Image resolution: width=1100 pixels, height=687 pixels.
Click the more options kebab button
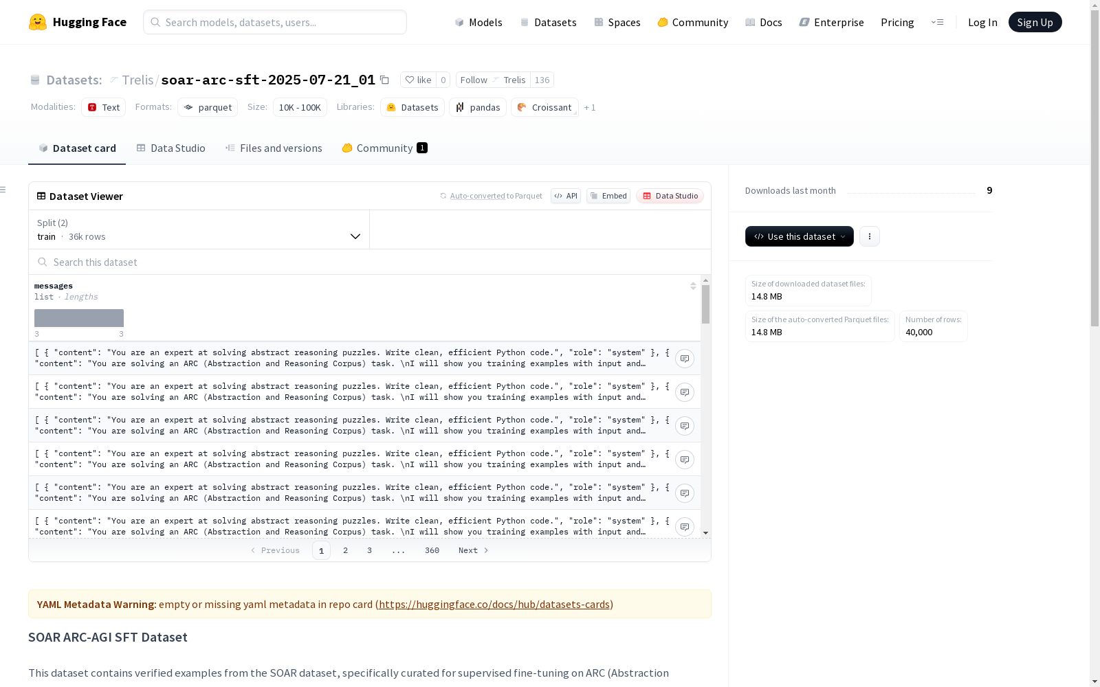[869, 236]
